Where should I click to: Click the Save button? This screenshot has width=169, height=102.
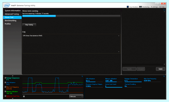pos(160,69)
